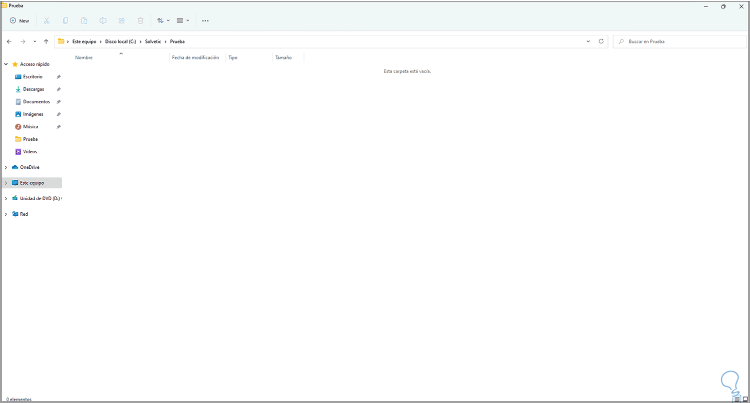Click the pin icon next to Música
This screenshot has width=750, height=403.
pyautogui.click(x=58, y=127)
